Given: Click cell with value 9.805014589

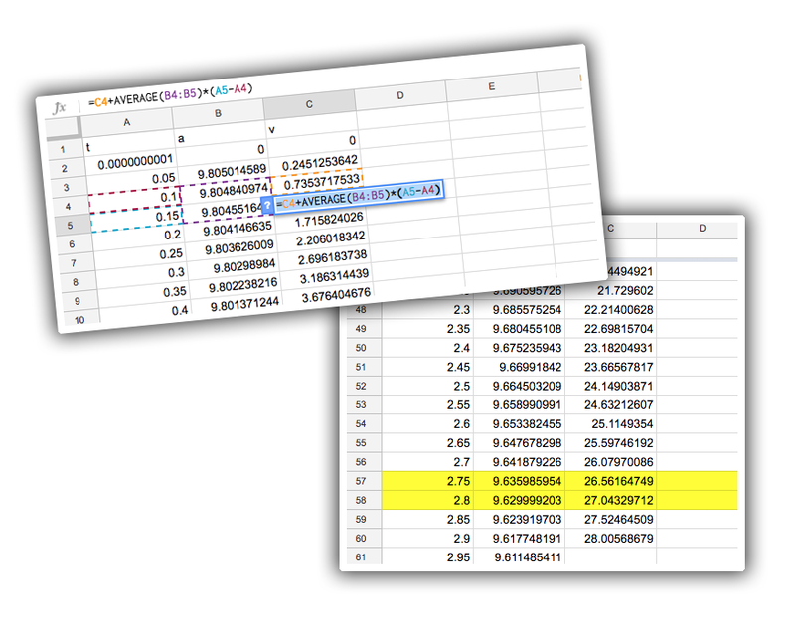Looking at the screenshot, I should click(x=226, y=173).
